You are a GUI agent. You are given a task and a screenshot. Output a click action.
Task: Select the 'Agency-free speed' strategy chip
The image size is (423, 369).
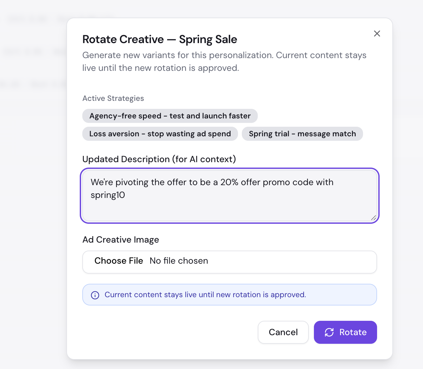[x=170, y=116]
